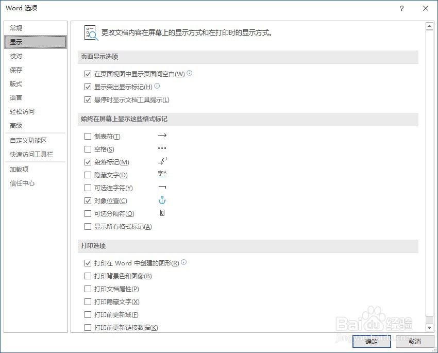Click the spaces dots icon beside 空格
The width and height of the screenshot is (438, 353).
pos(162,148)
